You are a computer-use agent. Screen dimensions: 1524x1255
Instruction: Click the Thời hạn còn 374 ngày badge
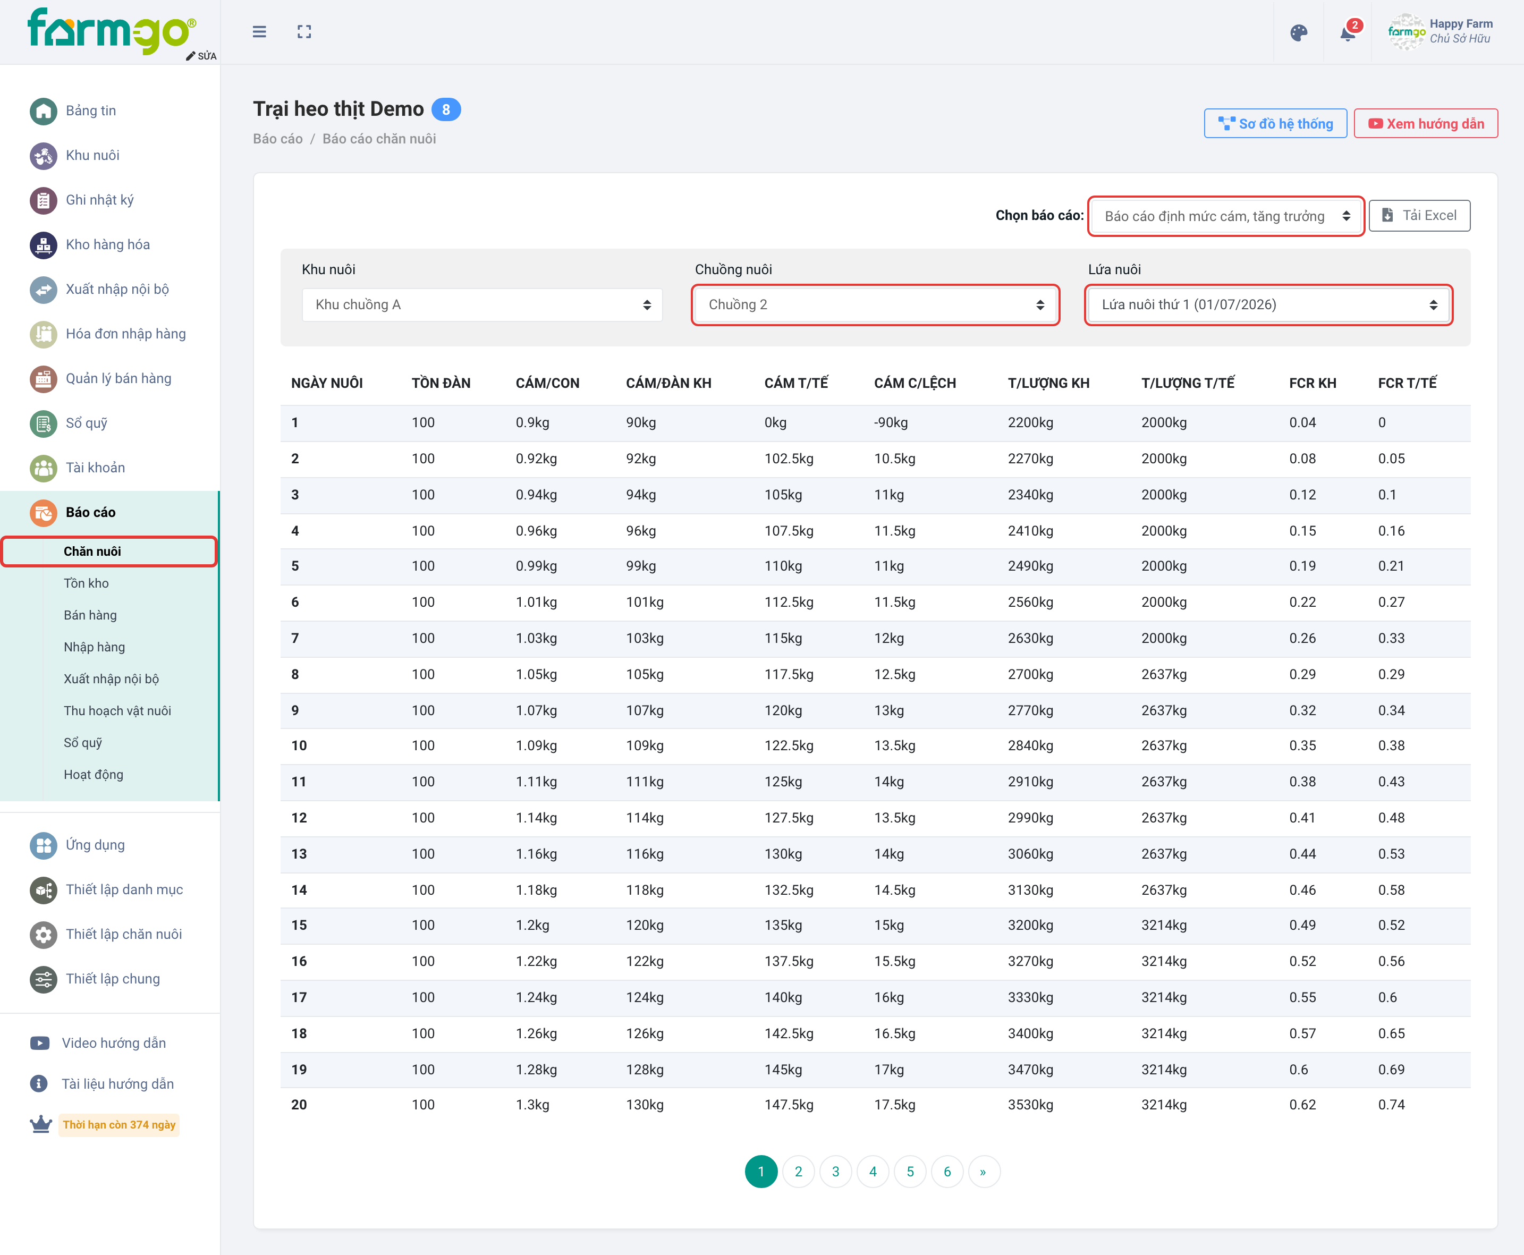119,1125
